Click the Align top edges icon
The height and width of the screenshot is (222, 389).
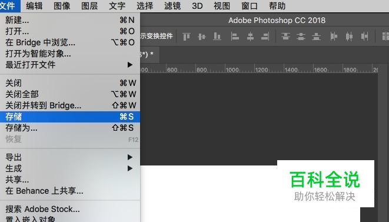[x=187, y=37]
